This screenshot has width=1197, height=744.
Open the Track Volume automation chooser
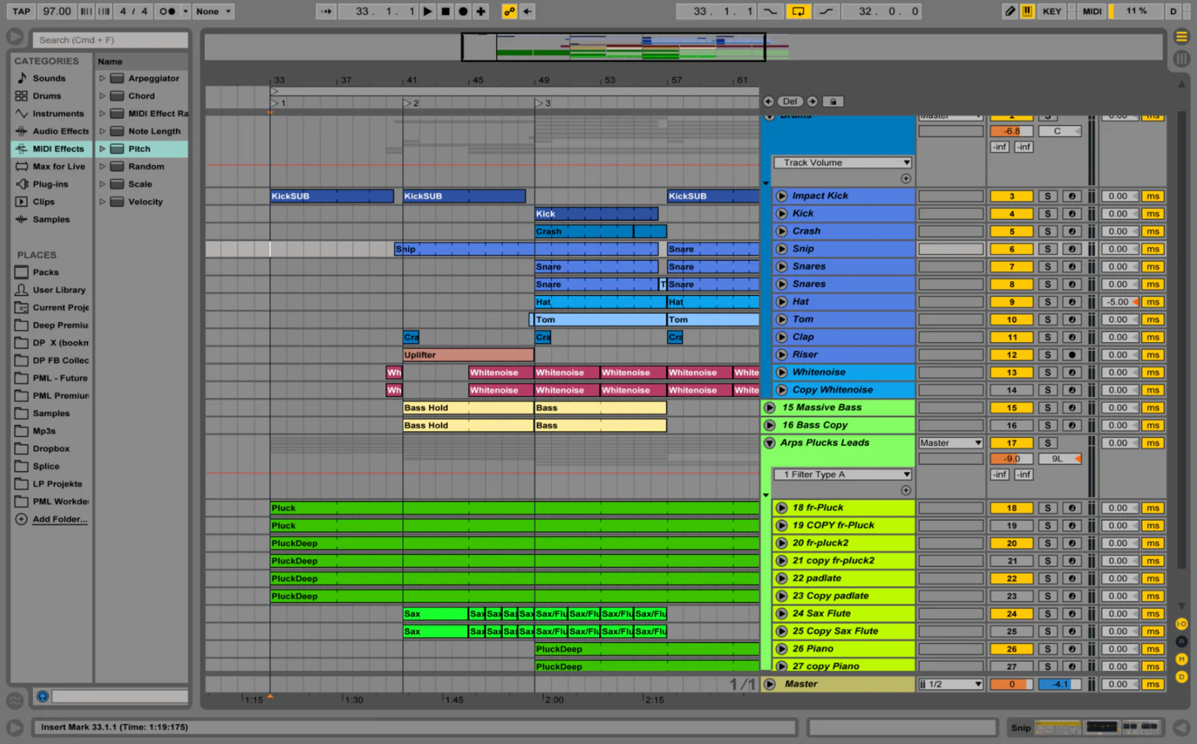point(843,163)
